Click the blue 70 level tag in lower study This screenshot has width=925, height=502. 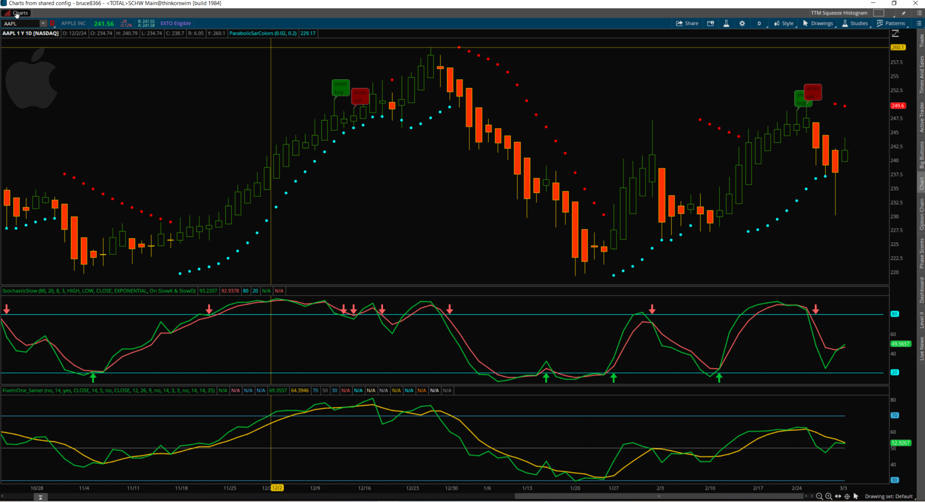894,415
